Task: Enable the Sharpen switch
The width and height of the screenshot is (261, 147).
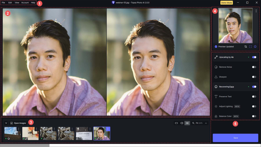Action: (254, 77)
